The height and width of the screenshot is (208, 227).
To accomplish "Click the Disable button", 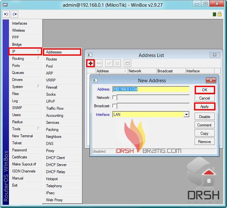I will coord(205,117).
